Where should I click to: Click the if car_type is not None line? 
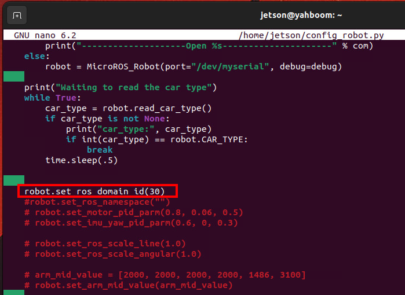click(x=107, y=119)
